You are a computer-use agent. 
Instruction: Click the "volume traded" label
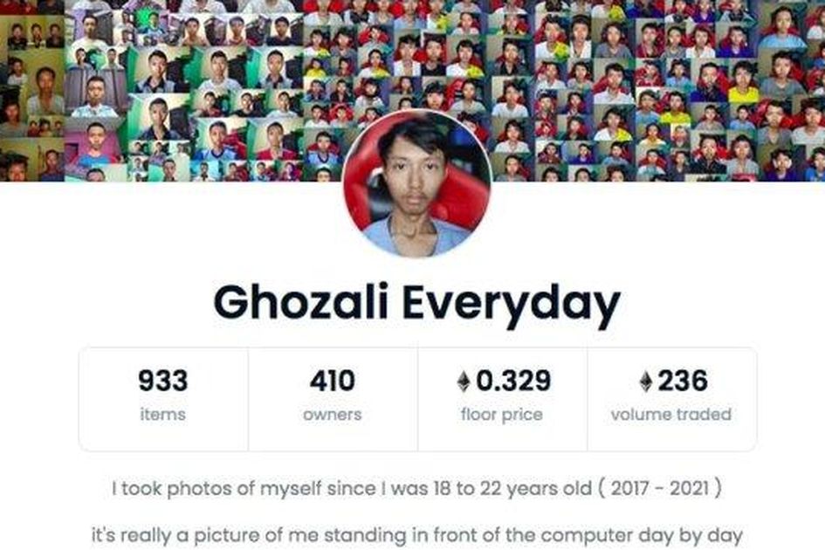671,415
